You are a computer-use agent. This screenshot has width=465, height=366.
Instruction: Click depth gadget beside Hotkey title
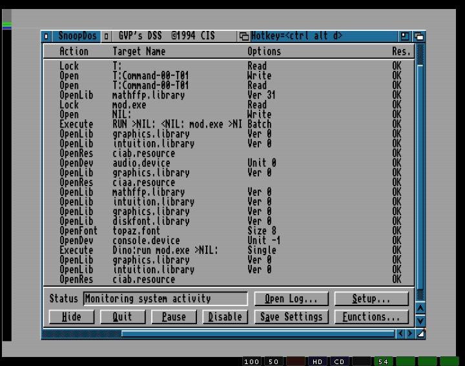pyautogui.click(x=243, y=36)
